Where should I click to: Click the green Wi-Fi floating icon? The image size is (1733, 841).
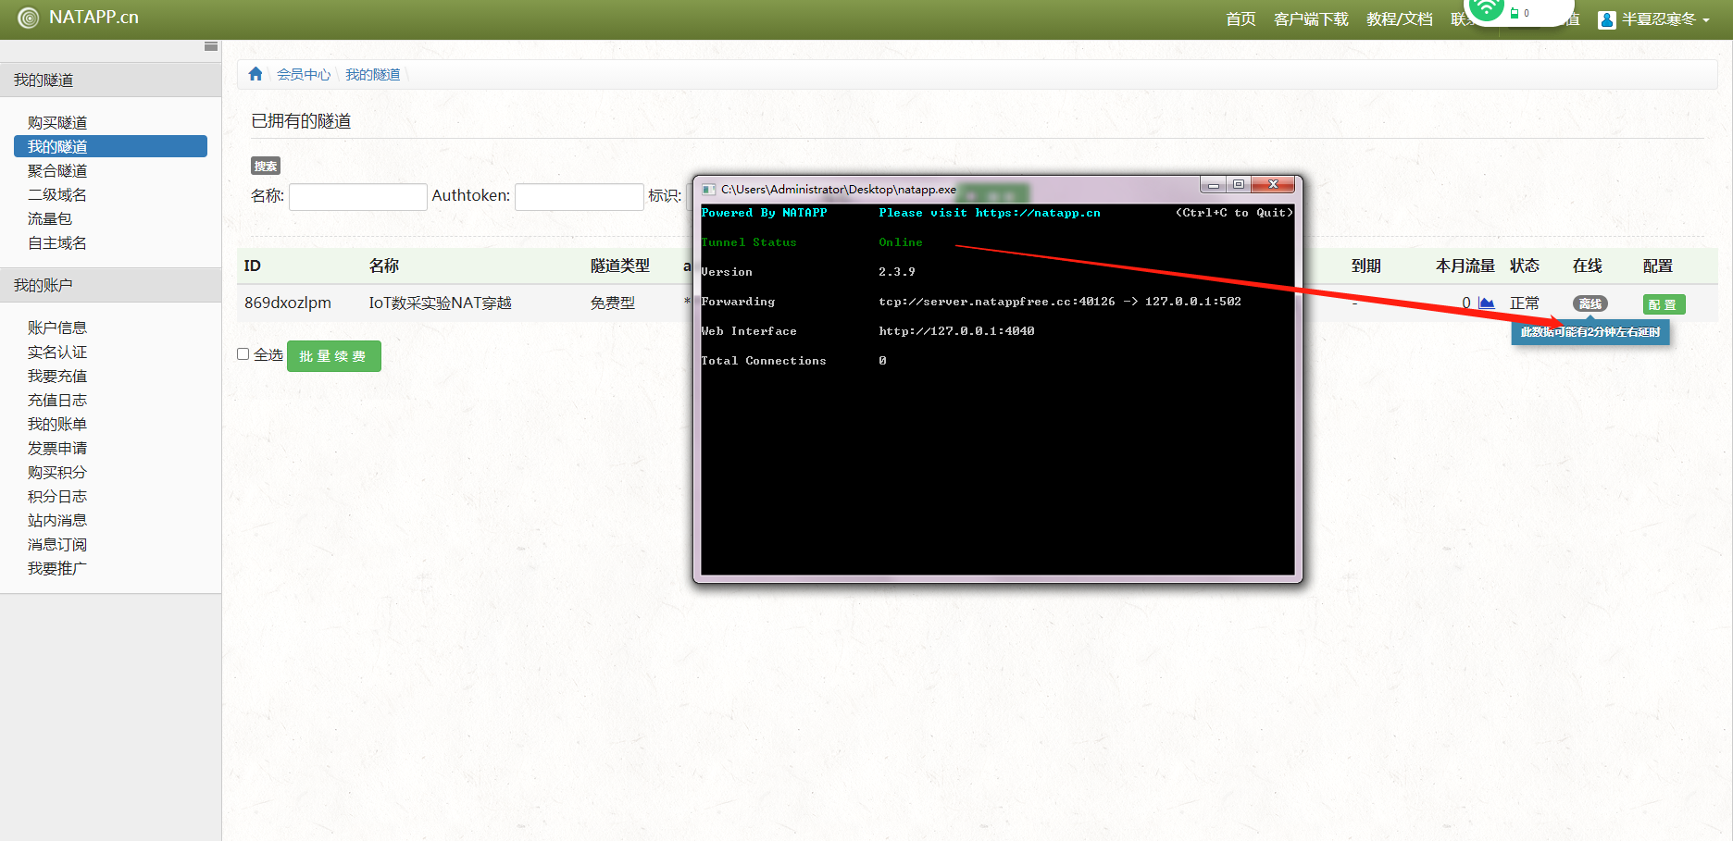pyautogui.click(x=1486, y=9)
